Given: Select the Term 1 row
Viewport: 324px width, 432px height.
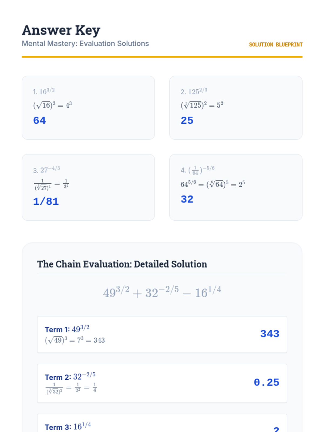Looking at the screenshot, I should [162, 335].
